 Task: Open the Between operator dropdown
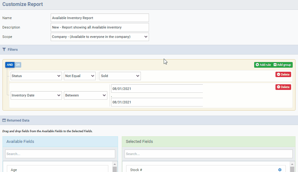point(85,96)
